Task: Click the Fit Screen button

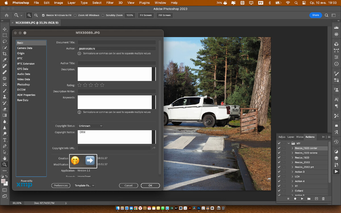Action: point(146,15)
